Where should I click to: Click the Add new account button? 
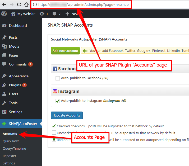click(65, 51)
